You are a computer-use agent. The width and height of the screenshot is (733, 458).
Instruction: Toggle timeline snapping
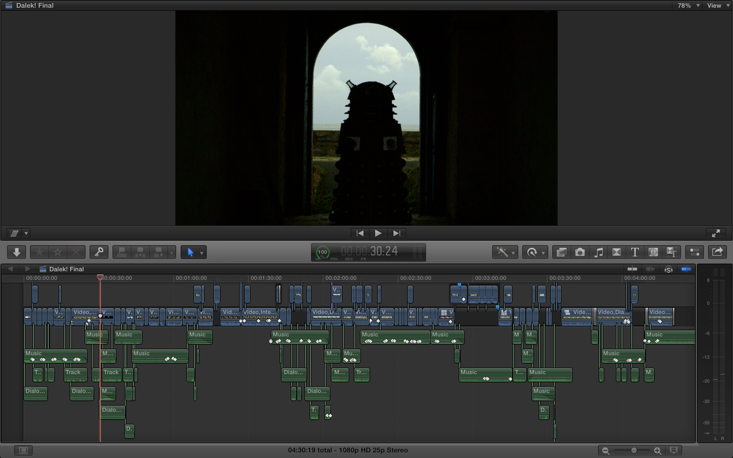point(686,269)
